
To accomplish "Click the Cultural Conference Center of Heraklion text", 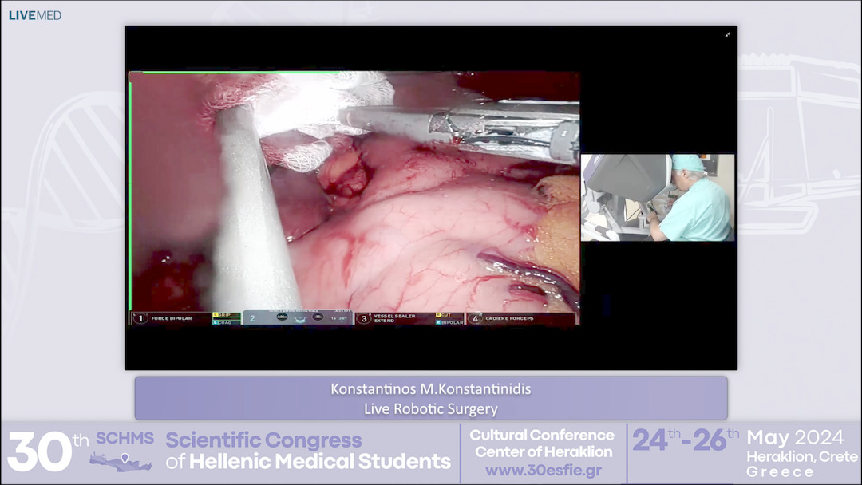I will coord(540,445).
